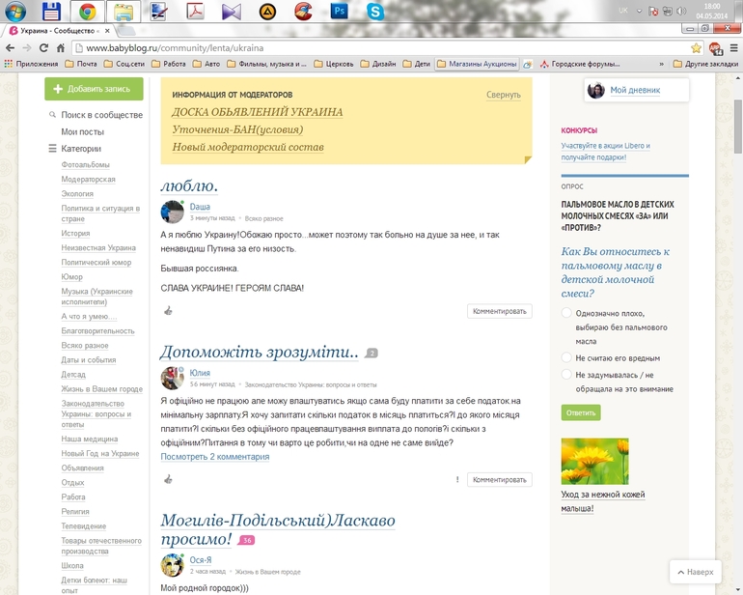Open the comment count bubble beside Допоможіть зрозуміти
Image resolution: width=743 pixels, height=595 pixels.
pos(371,354)
